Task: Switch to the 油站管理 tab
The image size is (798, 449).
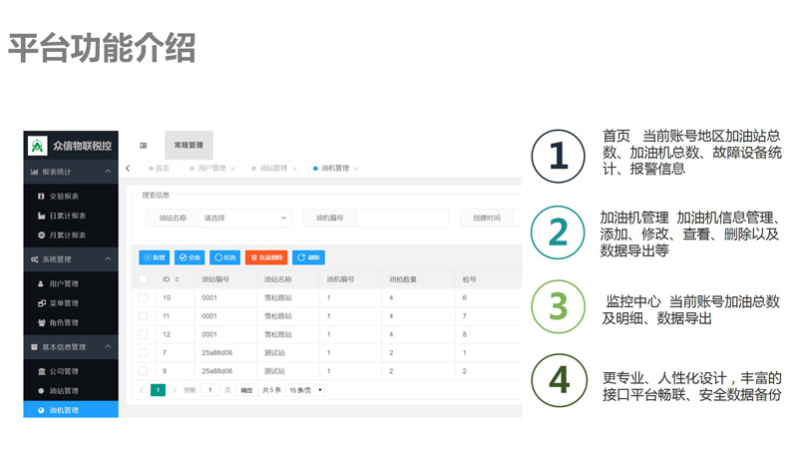Action: click(x=272, y=169)
